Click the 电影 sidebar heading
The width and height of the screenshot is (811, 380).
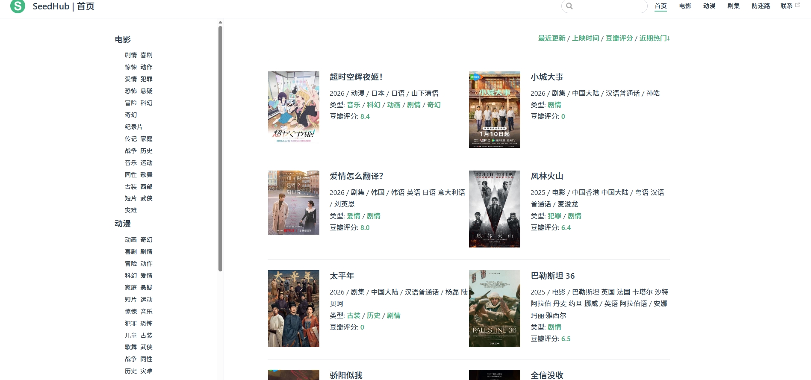point(123,39)
